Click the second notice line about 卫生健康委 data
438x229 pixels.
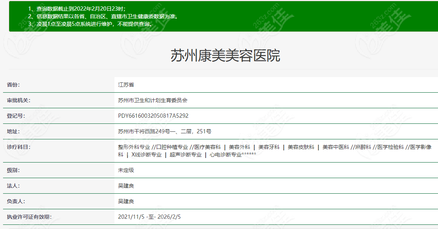(103, 16)
